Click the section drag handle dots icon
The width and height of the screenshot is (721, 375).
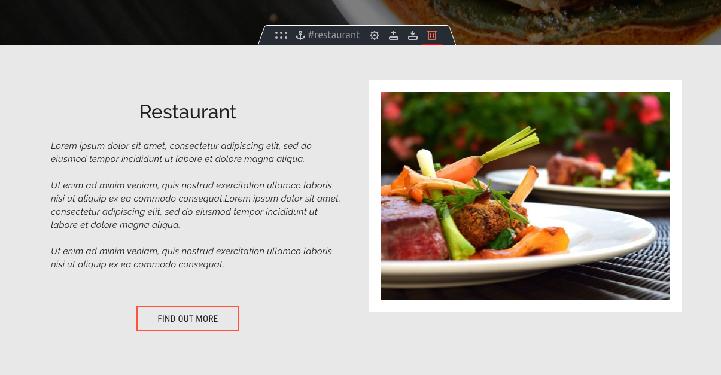tap(281, 35)
